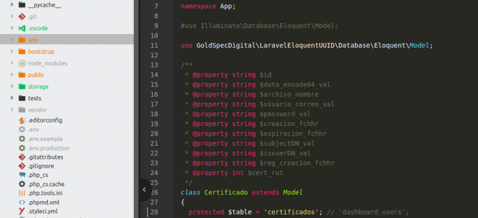
Task: Select the .git folder name
Action: pos(32,17)
